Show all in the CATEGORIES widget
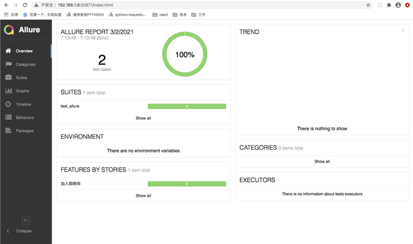 point(322,161)
